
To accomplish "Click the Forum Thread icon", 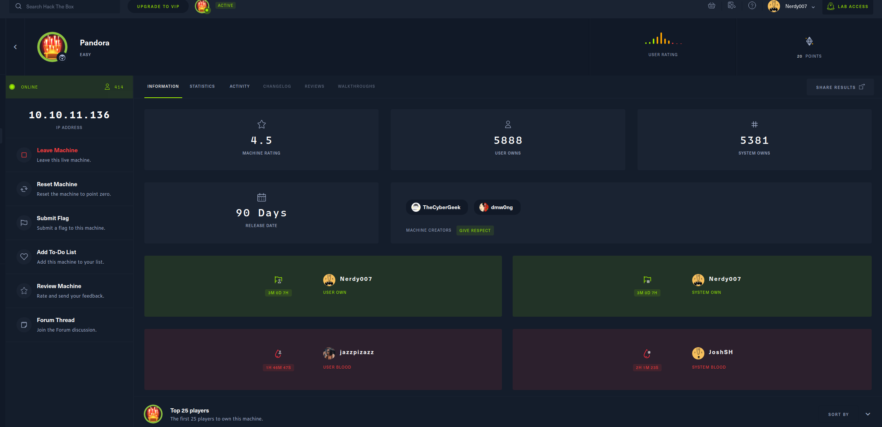I will 24,325.
